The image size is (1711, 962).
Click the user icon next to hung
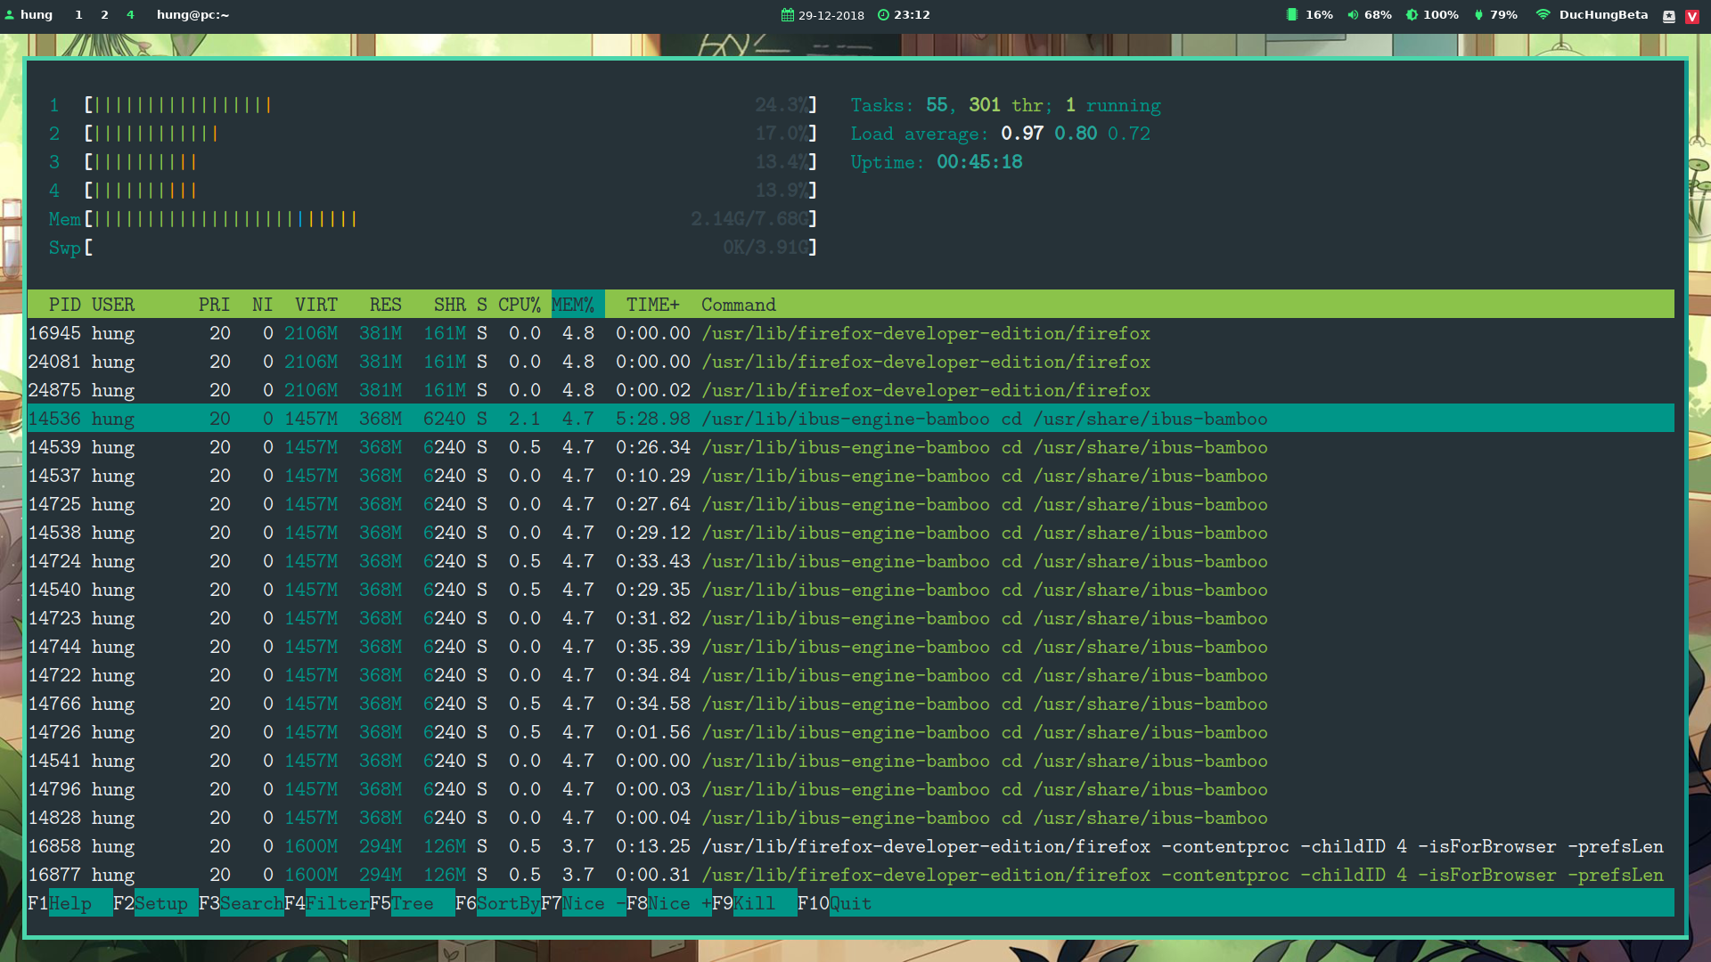point(10,14)
